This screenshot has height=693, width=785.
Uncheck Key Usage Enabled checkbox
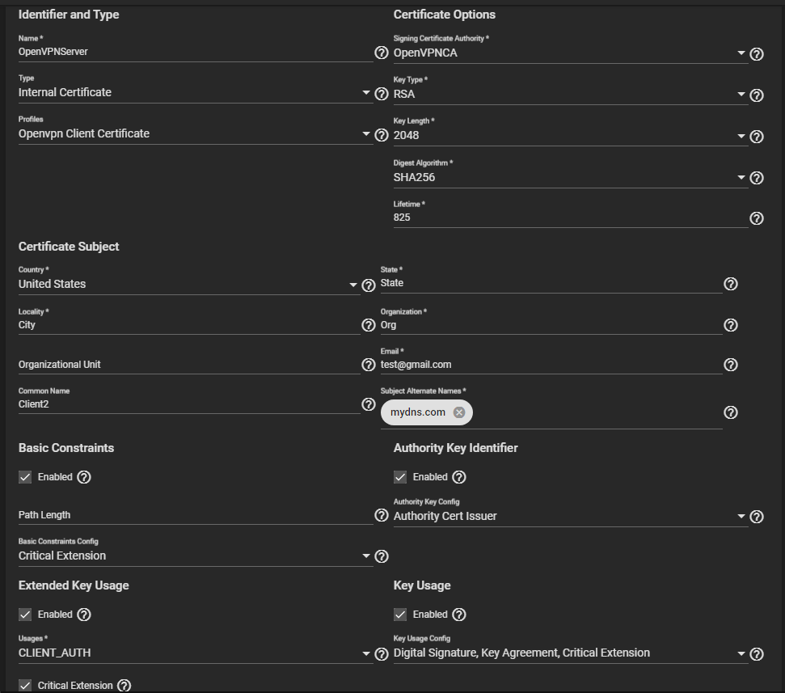tap(400, 615)
